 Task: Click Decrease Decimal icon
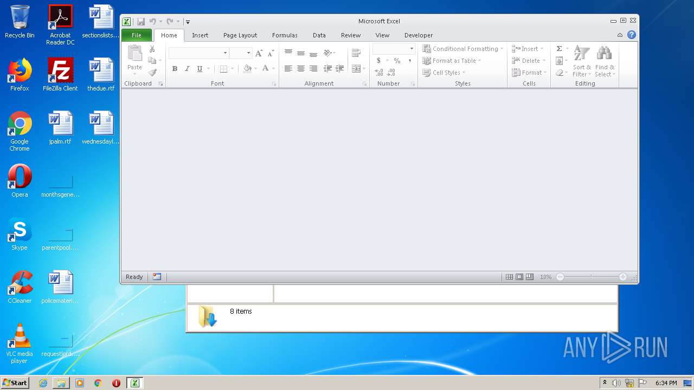[391, 73]
